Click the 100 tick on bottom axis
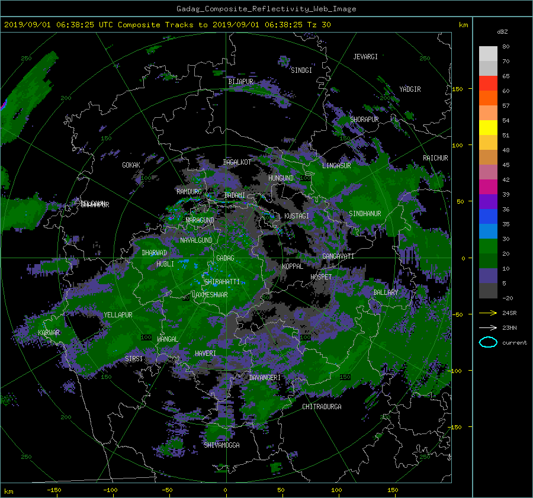533x498 pixels. (336, 490)
